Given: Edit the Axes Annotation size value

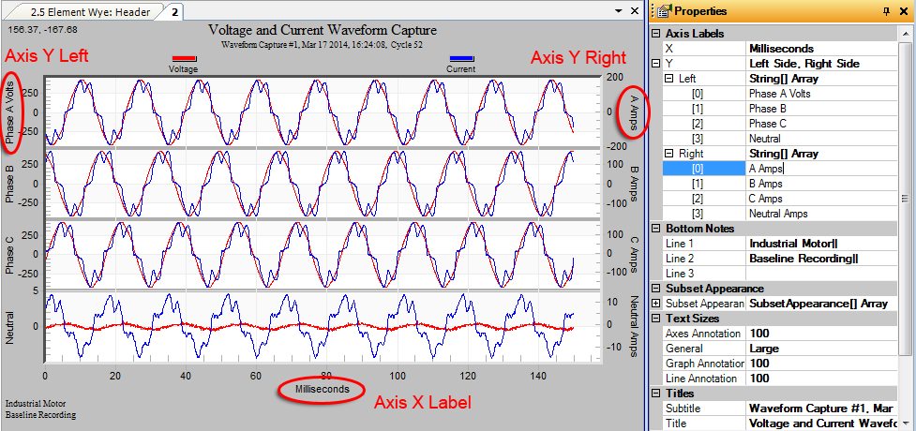Looking at the screenshot, I should click(821, 334).
